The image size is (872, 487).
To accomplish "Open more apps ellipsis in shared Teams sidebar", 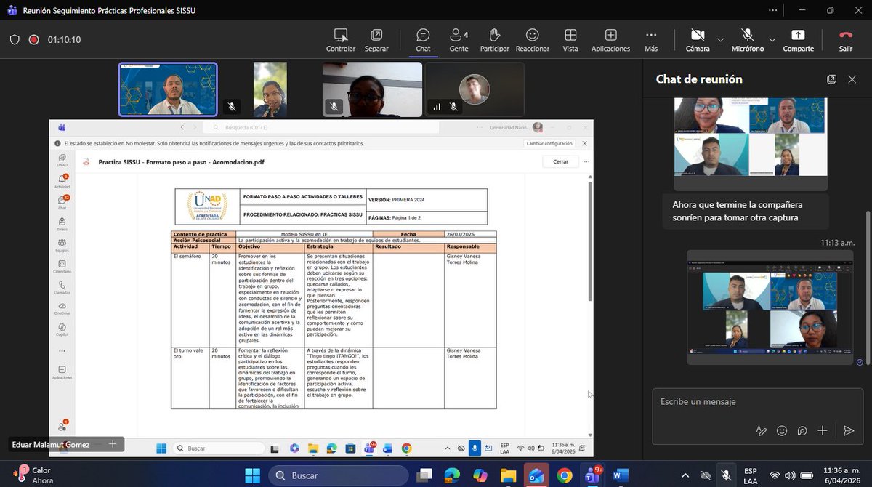I will click(x=62, y=350).
